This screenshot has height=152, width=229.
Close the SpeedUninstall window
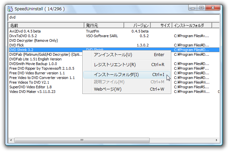(x=213, y=8)
